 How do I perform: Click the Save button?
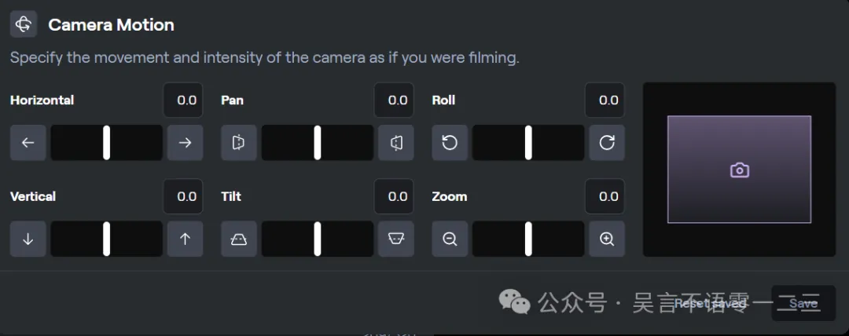pos(803,303)
